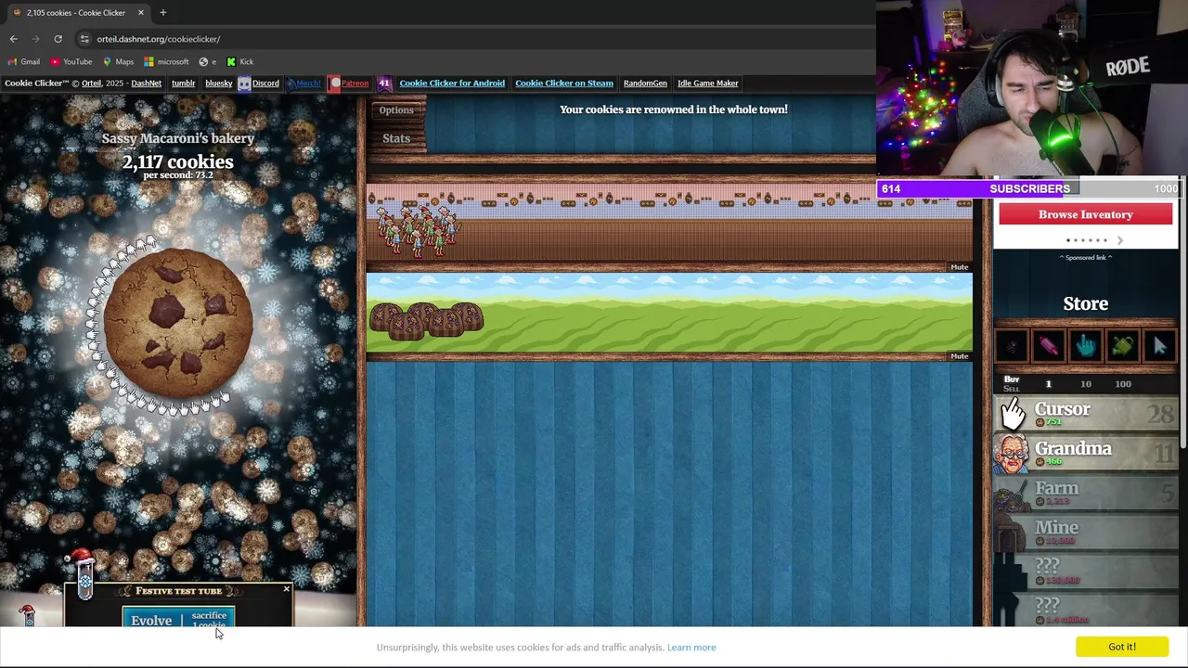Open the Gmail bookmark

[x=24, y=62]
